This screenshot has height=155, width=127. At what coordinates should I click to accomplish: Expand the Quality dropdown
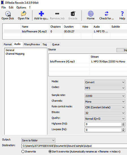[105, 119]
